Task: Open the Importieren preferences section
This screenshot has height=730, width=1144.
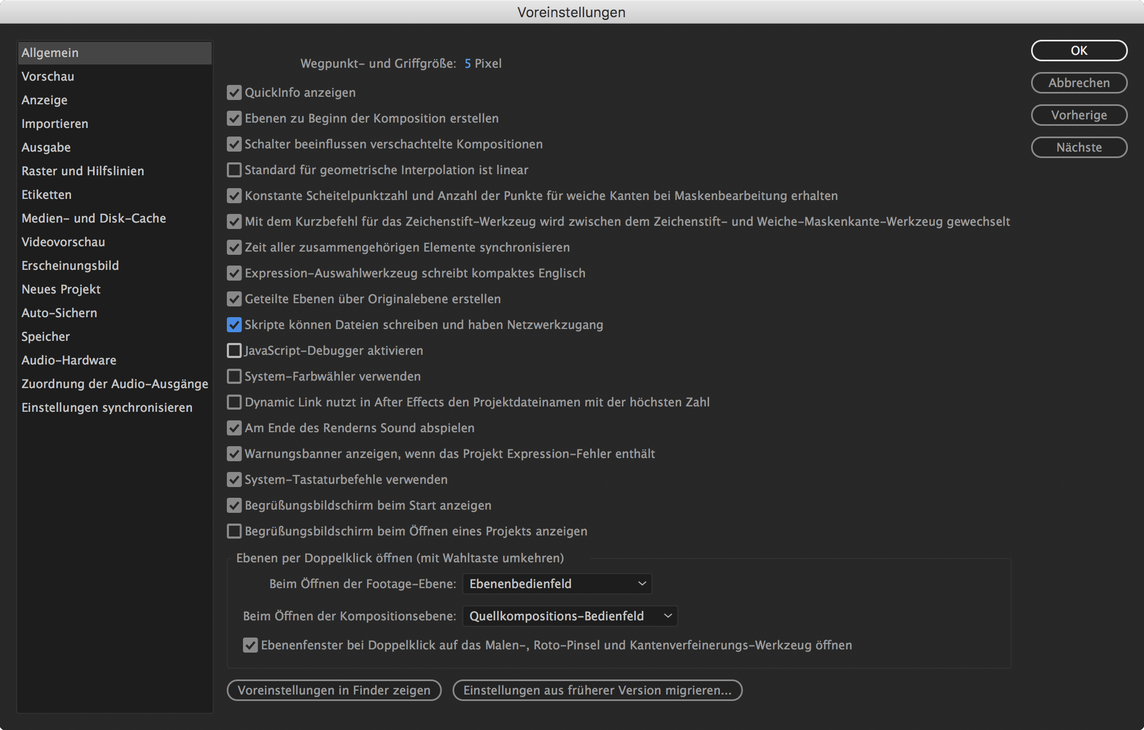Action: click(x=115, y=124)
